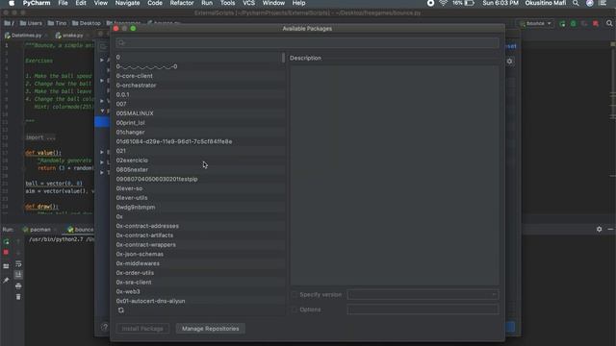Screen dimensions: 616x346
Task: Select the 0wdg9nbmpm package
Action: 199,208
